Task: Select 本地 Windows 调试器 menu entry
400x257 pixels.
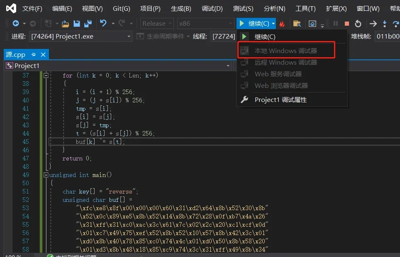Action: 292,51
